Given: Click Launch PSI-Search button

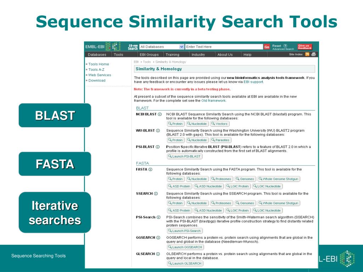Looking at the screenshot, I should pyautogui.click(x=184, y=231).
